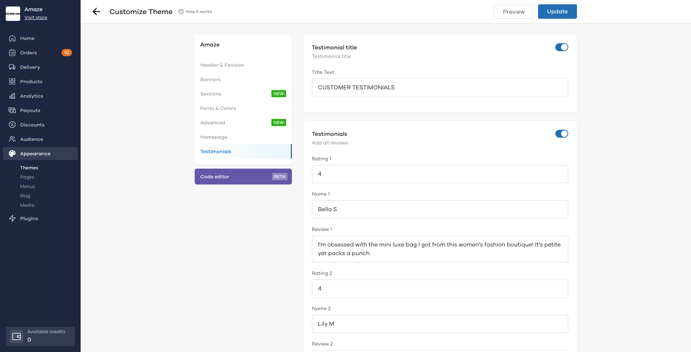691x352 pixels.
Task: Click the Rating 2 input field
Action: pos(440,289)
